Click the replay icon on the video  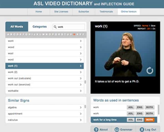tap(150, 71)
